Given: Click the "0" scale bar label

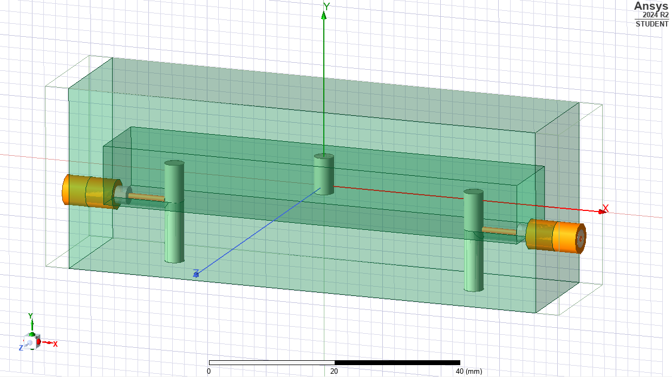Looking at the screenshot, I should click(208, 372).
